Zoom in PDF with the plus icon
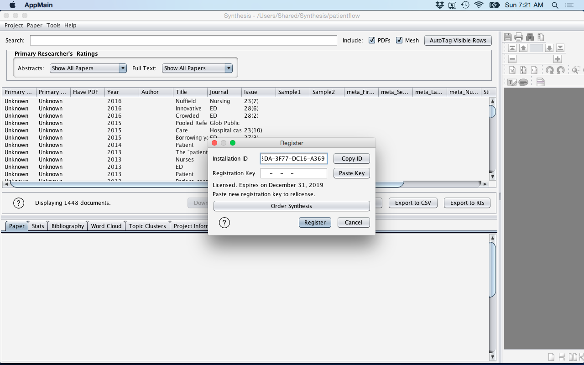Image resolution: width=584 pixels, height=365 pixels. [558, 59]
